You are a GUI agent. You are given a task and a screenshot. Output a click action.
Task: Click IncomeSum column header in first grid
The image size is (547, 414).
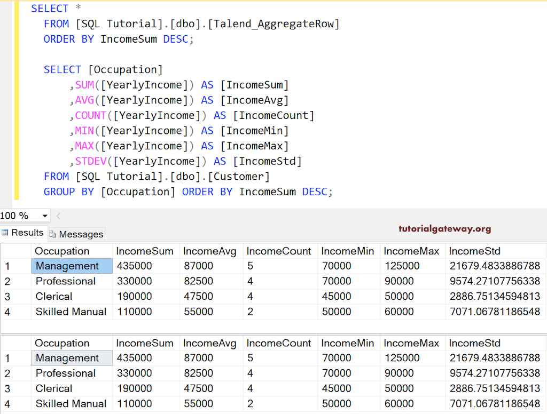[145, 251]
